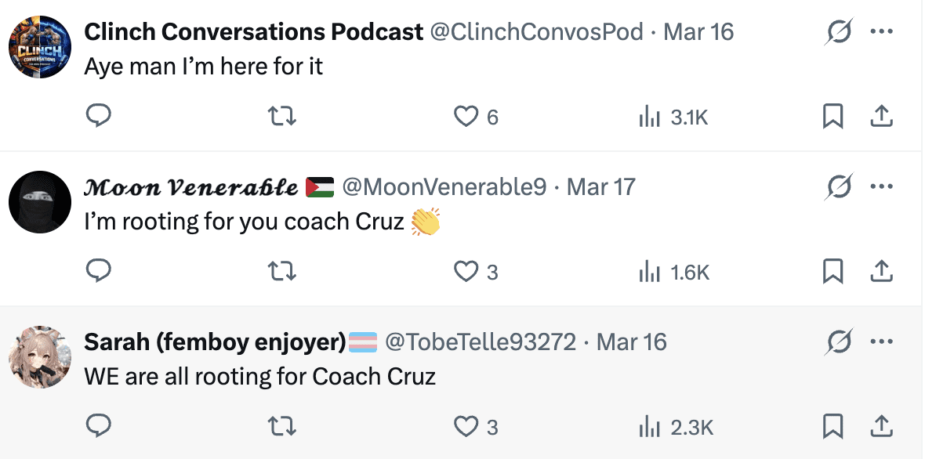Like Moon Venerable's tweet
The width and height of the screenshot is (925, 459).
click(466, 271)
